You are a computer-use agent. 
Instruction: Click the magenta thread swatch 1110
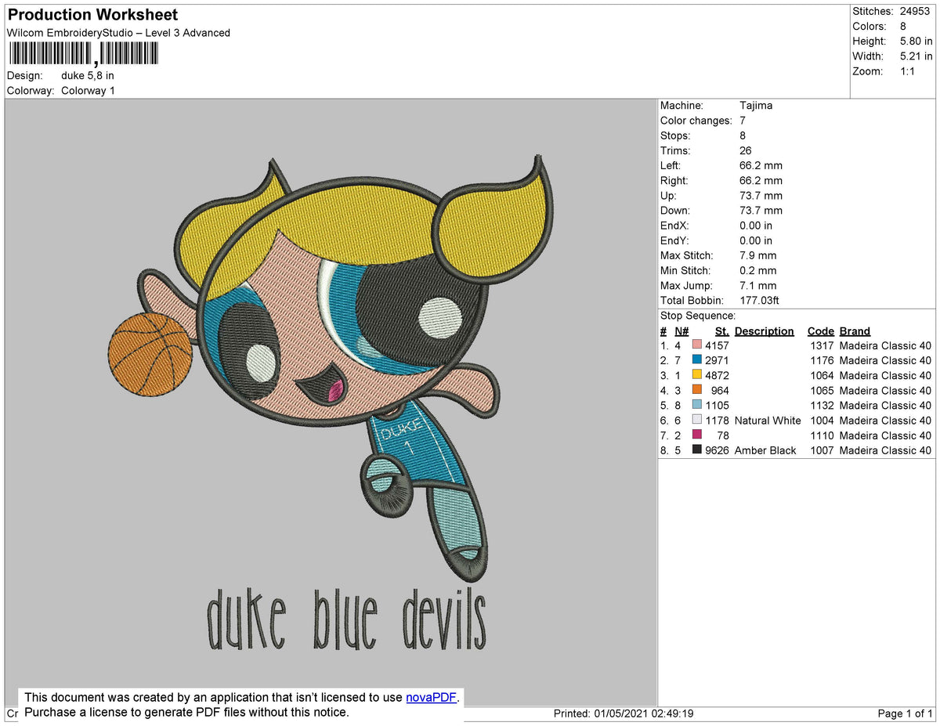697,435
